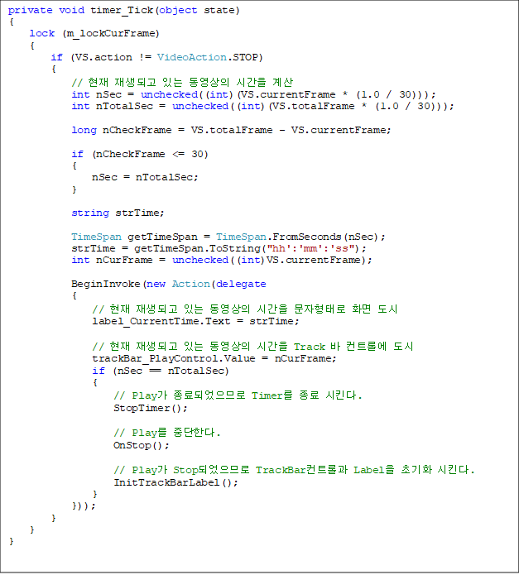Click the "InitTrackBarLabel();" call
This screenshot has height=575, width=519.
click(175, 482)
